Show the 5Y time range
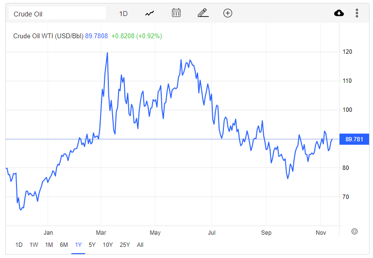 [x=92, y=245]
